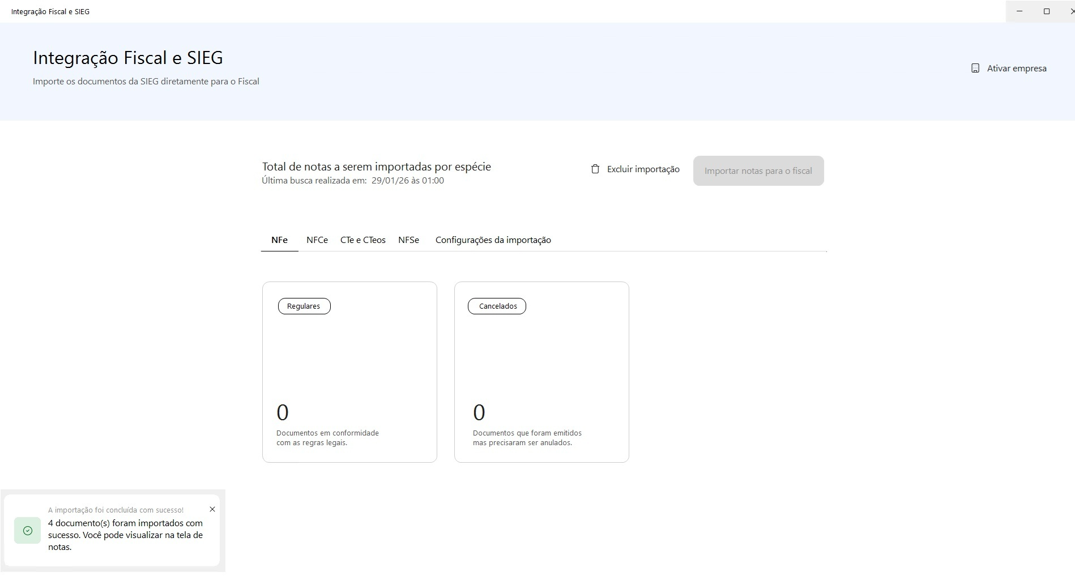Click the Excluir importação text label
The image size is (1075, 576).
(643, 169)
